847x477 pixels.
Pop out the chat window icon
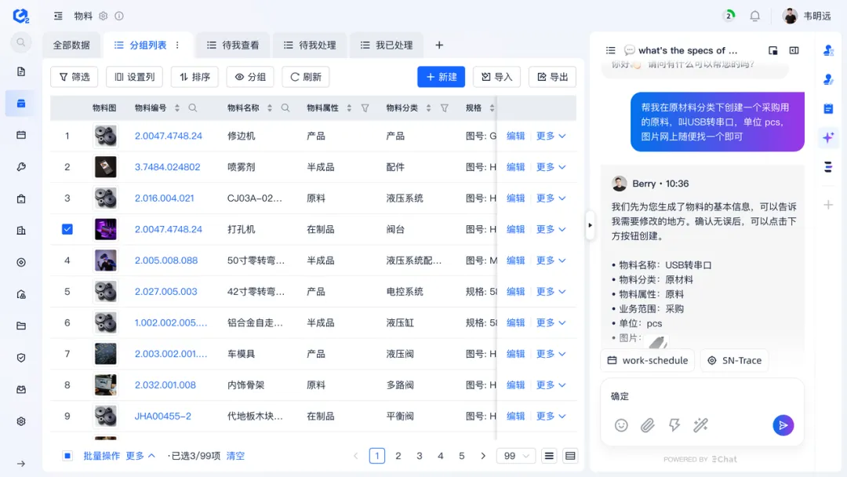click(773, 50)
